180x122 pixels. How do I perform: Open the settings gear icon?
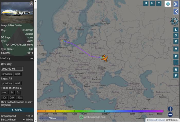coord(175,21)
